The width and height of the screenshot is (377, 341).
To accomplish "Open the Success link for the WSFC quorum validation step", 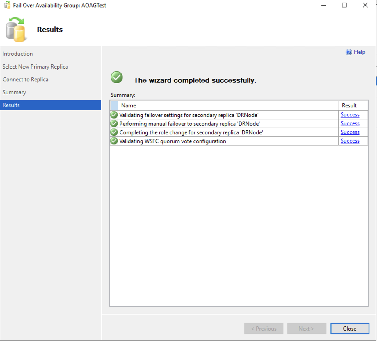I will point(350,141).
